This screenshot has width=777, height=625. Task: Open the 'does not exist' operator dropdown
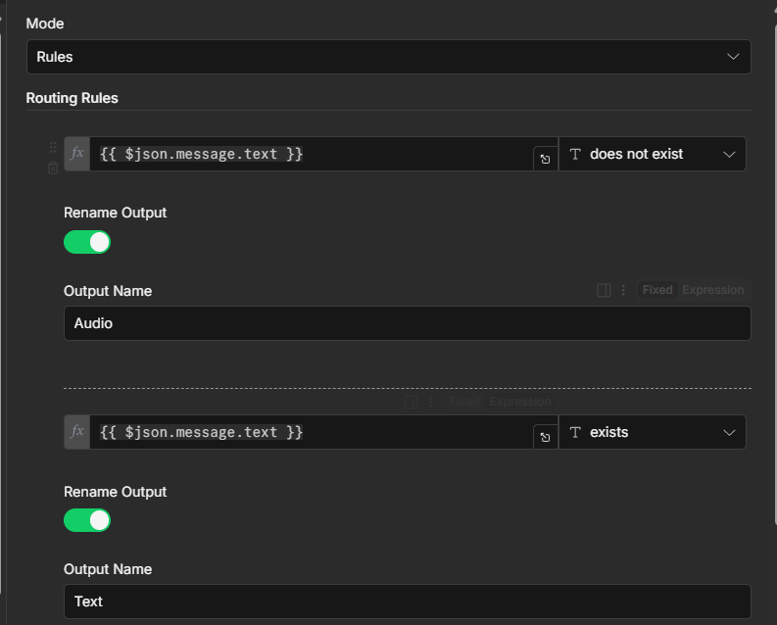point(653,154)
